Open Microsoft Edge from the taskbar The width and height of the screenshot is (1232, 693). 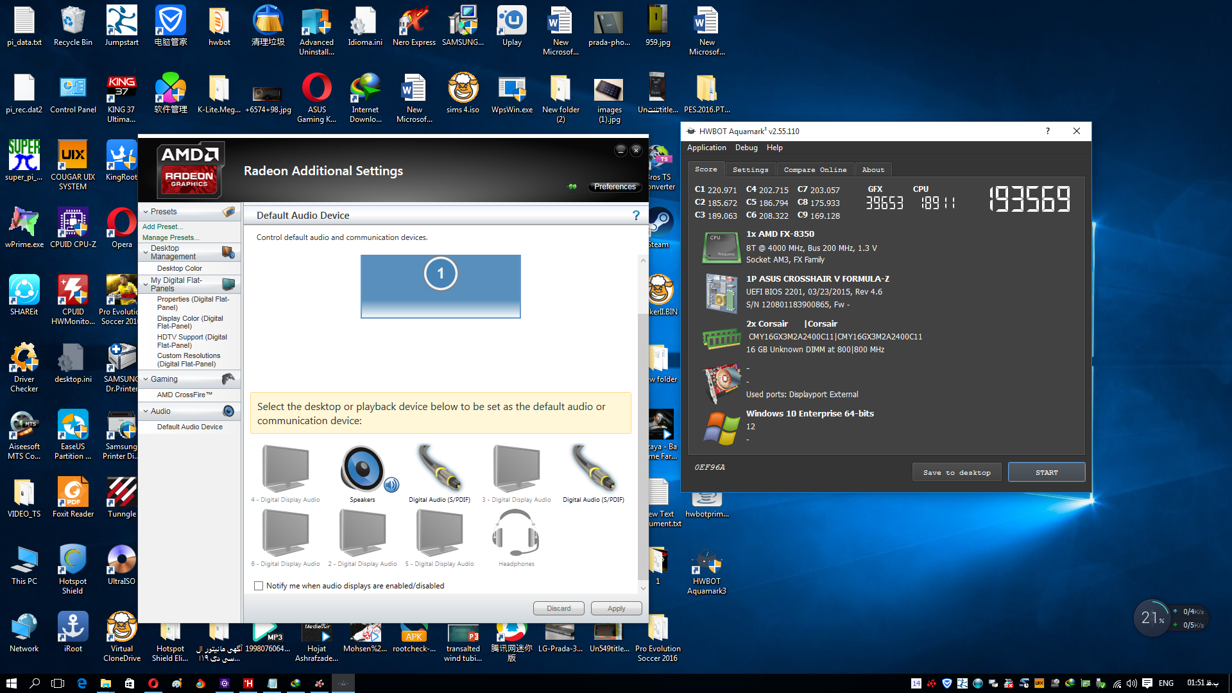[81, 683]
